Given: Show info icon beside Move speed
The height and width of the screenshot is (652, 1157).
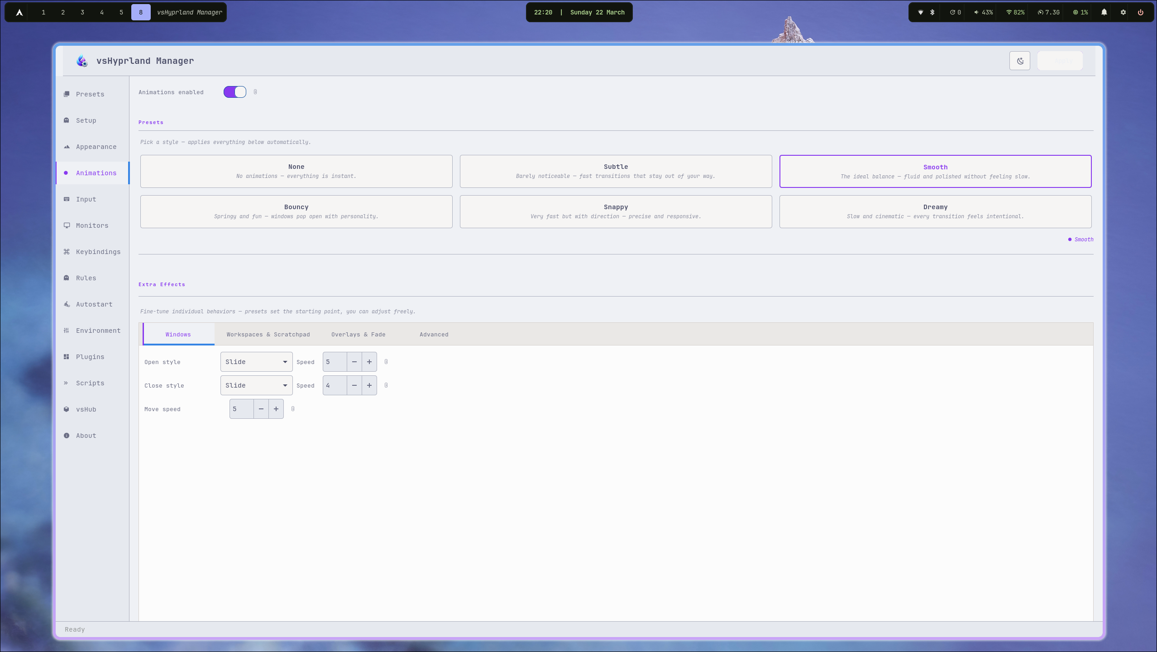Looking at the screenshot, I should coord(293,409).
